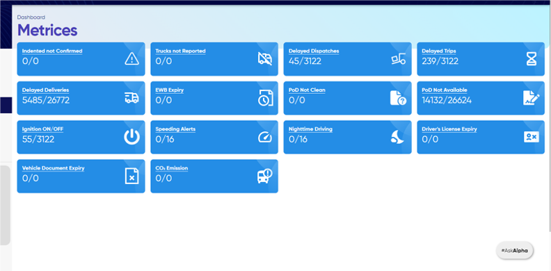Screen dimensions: 551x271
Task: Open the Delayed Deliveries link
Action: tap(45, 90)
